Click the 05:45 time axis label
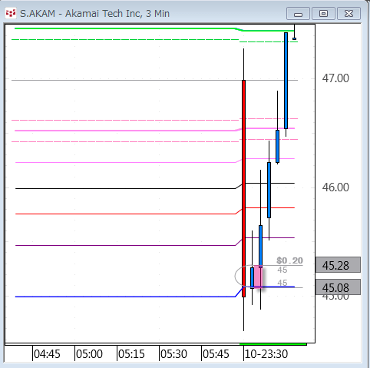The width and height of the screenshot is (370, 368). pos(216,354)
